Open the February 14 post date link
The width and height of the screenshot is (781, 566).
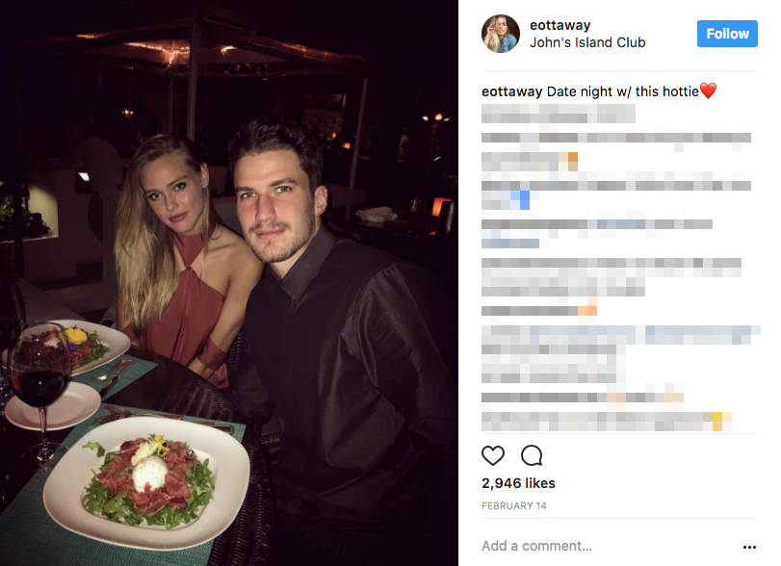click(x=513, y=505)
